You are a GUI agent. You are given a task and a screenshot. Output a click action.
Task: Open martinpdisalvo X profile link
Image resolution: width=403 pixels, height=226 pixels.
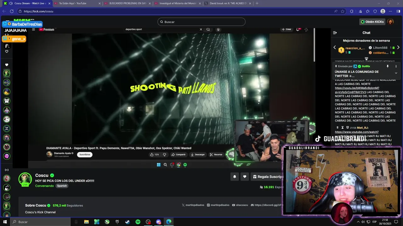(192, 205)
